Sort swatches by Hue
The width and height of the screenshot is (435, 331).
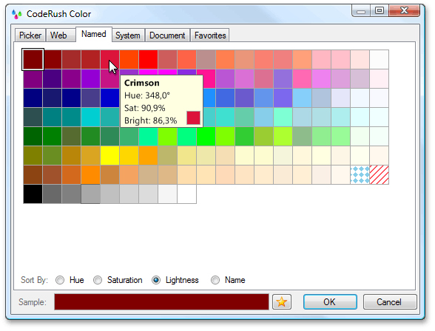(x=70, y=280)
